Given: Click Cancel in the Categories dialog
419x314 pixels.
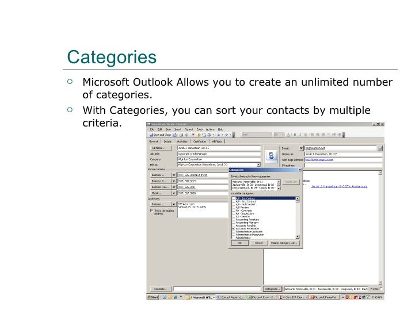Looking at the screenshot, I should (x=258, y=243).
